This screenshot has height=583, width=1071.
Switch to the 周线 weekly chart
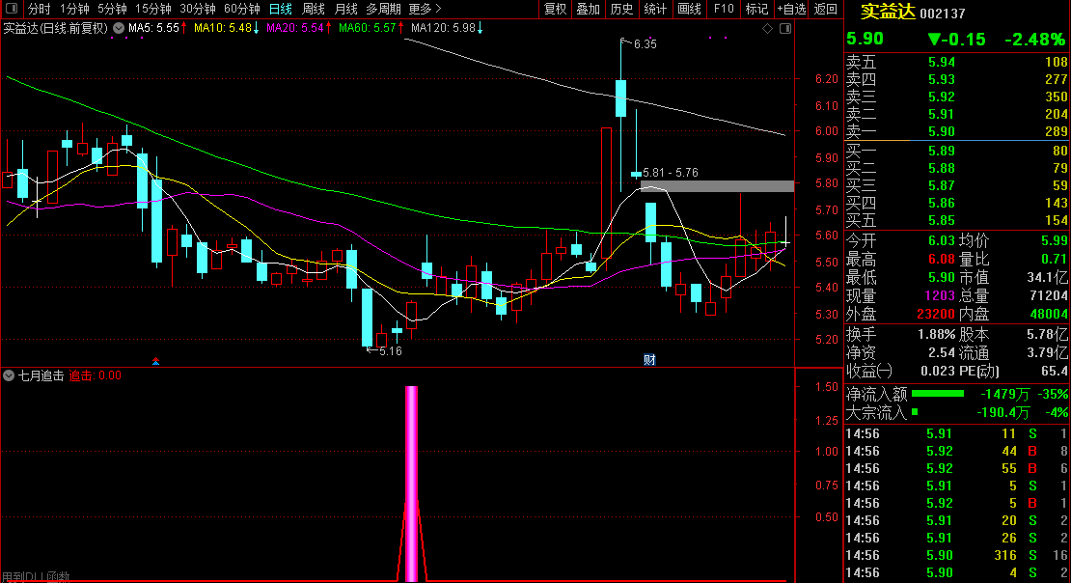tap(314, 9)
